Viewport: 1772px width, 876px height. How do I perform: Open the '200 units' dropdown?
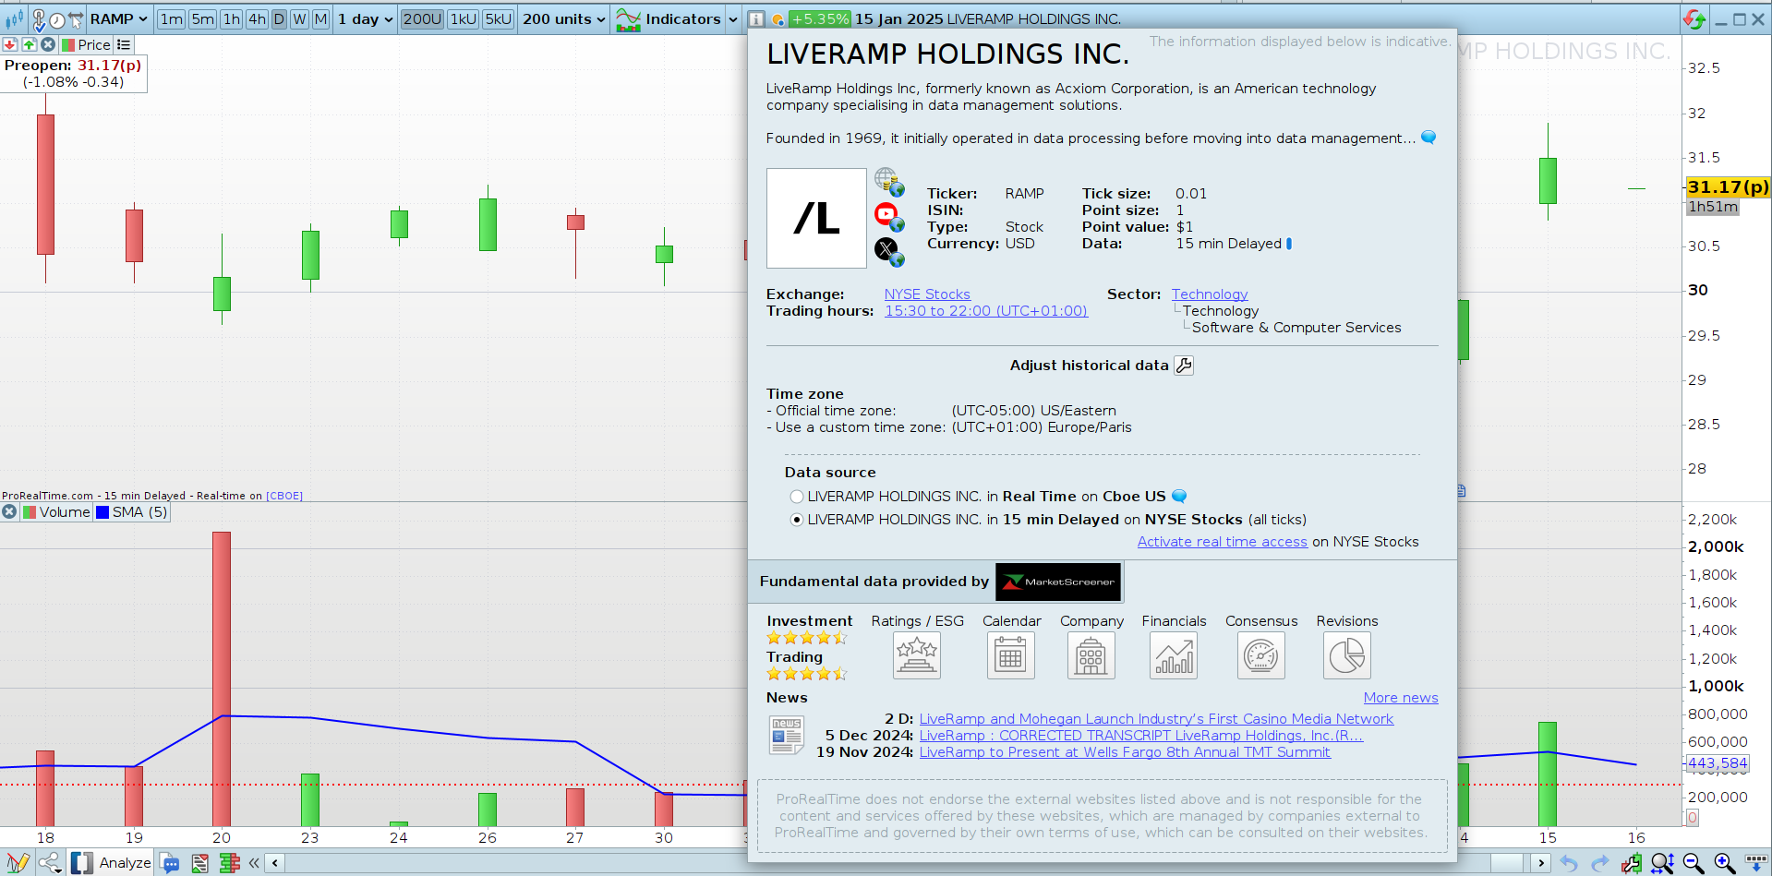(563, 19)
